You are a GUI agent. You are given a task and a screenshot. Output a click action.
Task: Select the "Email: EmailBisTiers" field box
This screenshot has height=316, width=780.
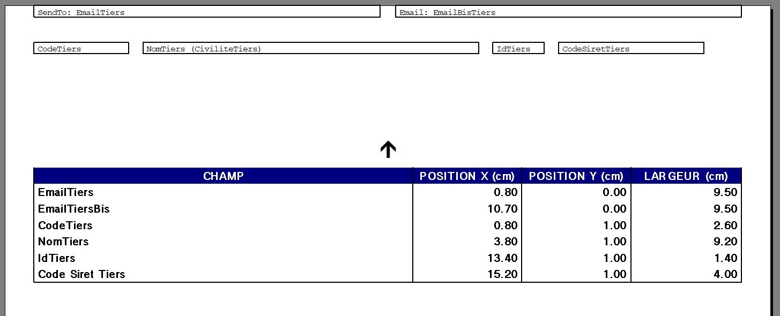click(568, 12)
